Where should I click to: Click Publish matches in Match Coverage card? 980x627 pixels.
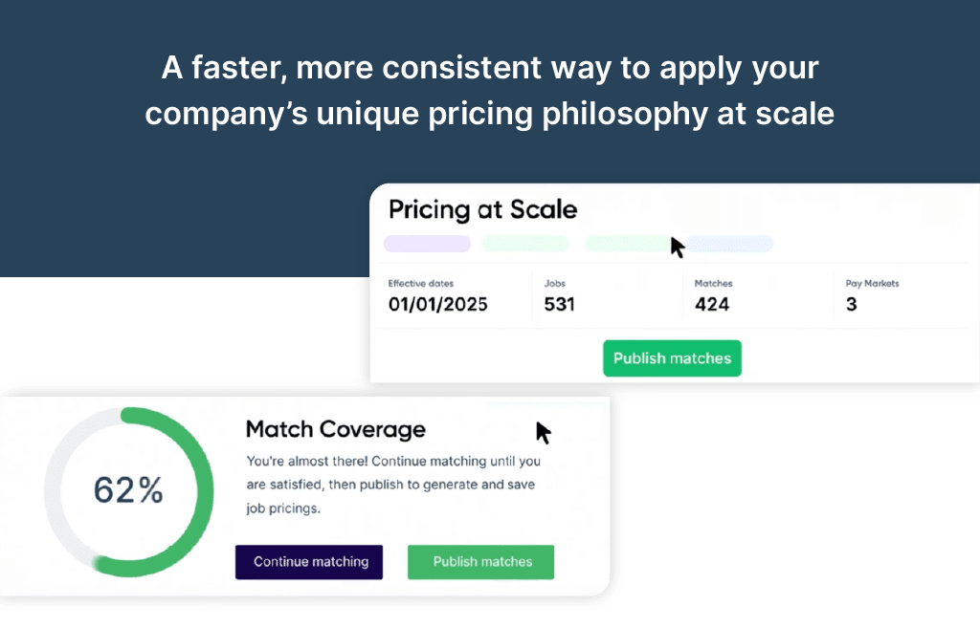tap(480, 562)
